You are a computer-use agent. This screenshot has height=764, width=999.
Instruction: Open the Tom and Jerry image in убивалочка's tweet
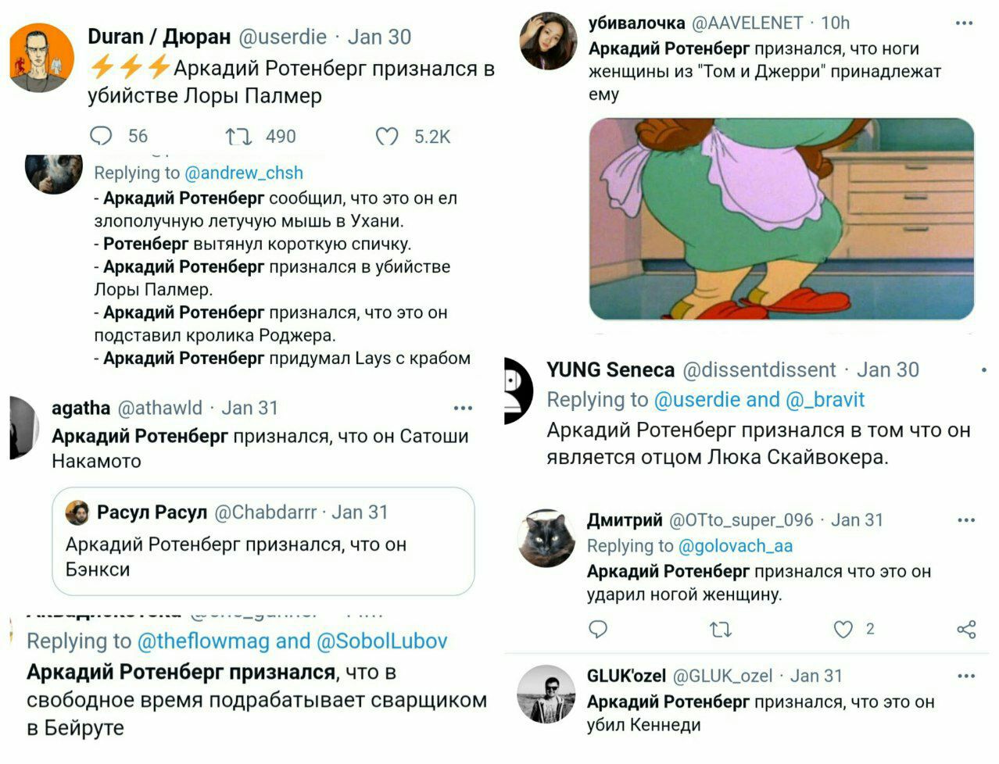pyautogui.click(x=782, y=219)
